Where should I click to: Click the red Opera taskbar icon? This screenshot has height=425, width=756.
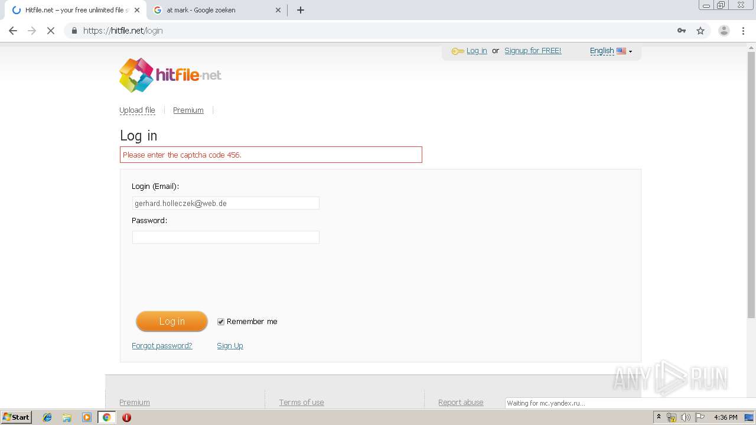[126, 417]
